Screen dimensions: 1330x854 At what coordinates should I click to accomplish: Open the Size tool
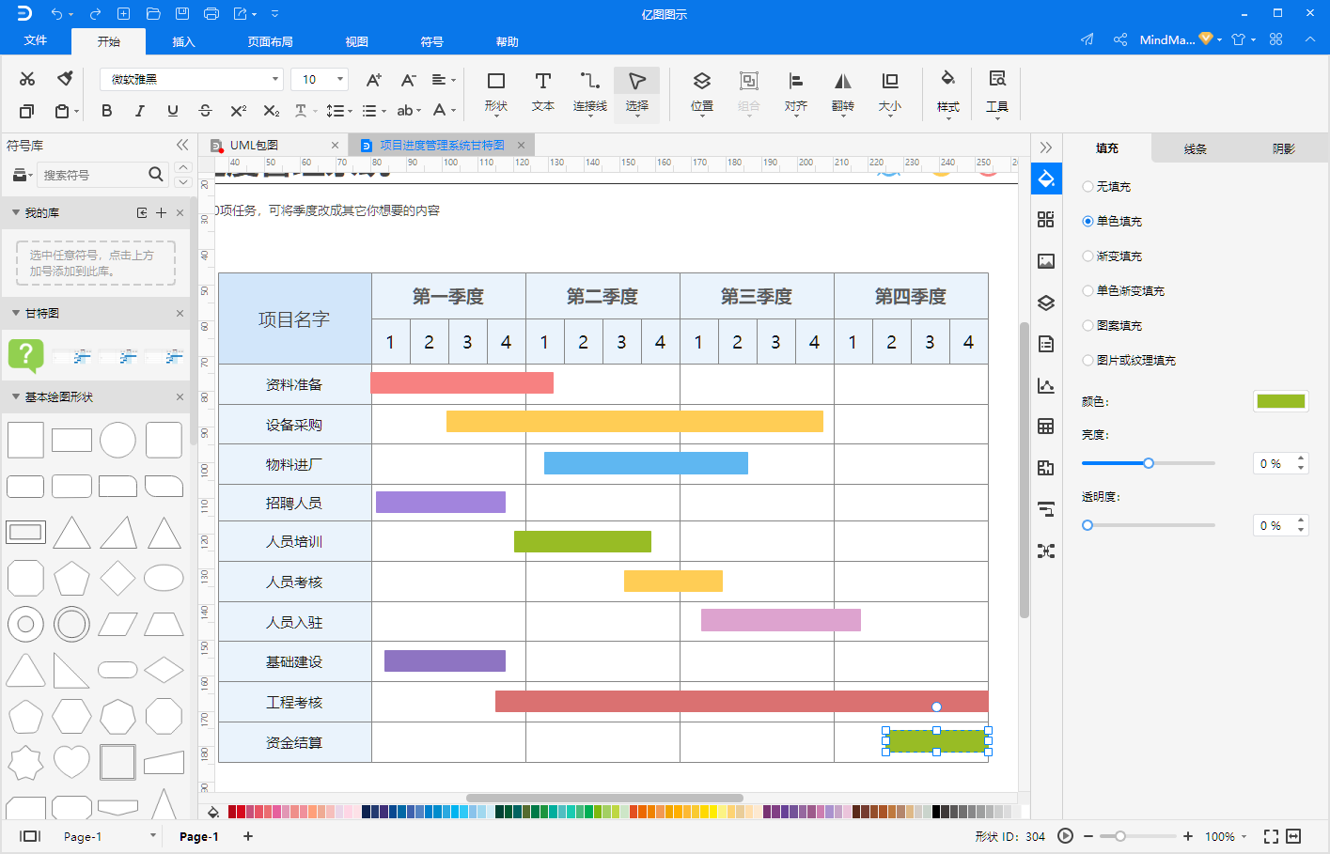coord(890,92)
